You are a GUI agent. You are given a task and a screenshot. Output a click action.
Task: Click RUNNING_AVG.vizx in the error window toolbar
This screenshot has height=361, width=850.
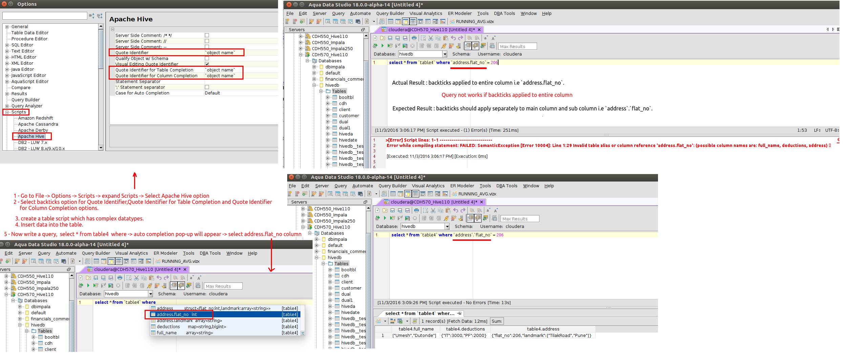(472, 22)
